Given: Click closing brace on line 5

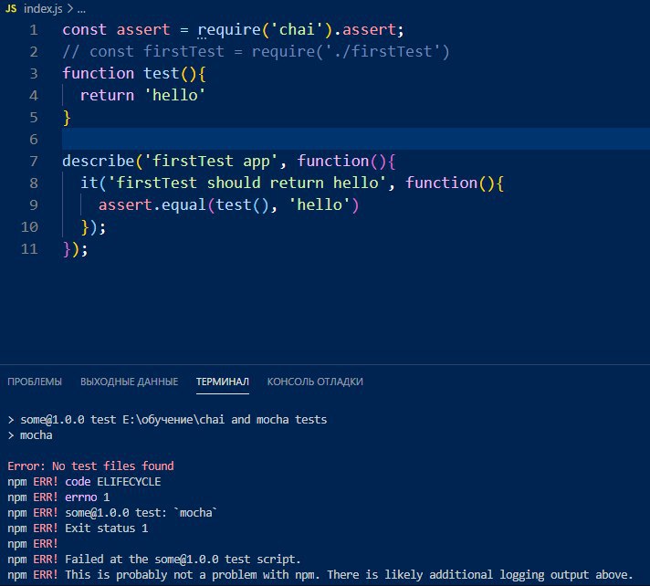Looking at the screenshot, I should [x=67, y=118].
